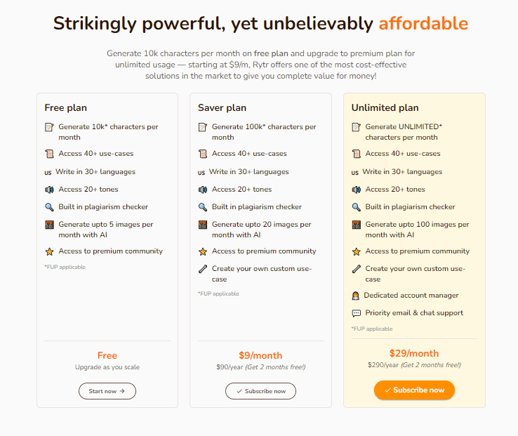Click the image icon in Unlimited plan's 100 images row
Screen dimensions: 518x436
pyautogui.click(x=356, y=225)
